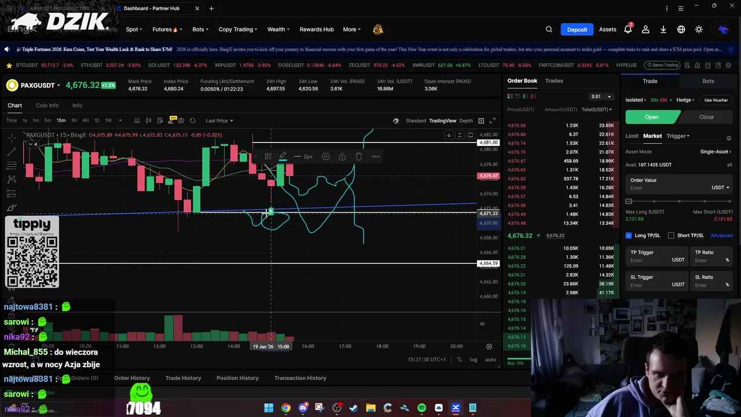Enable the Short TP/SL checkbox
The image size is (741, 417).
point(671,236)
